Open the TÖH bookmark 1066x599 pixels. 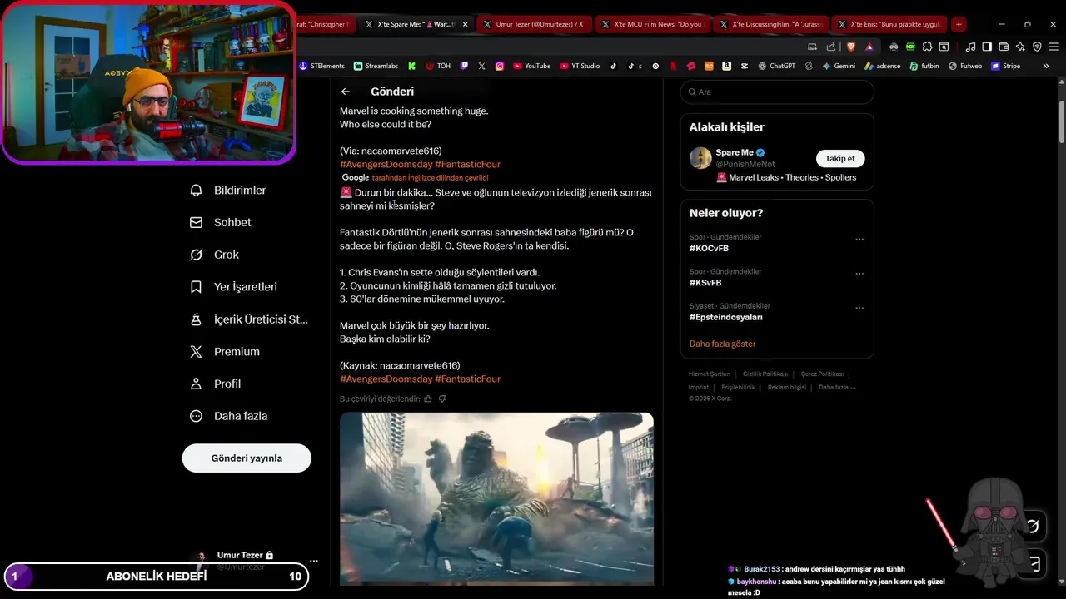[x=438, y=66]
